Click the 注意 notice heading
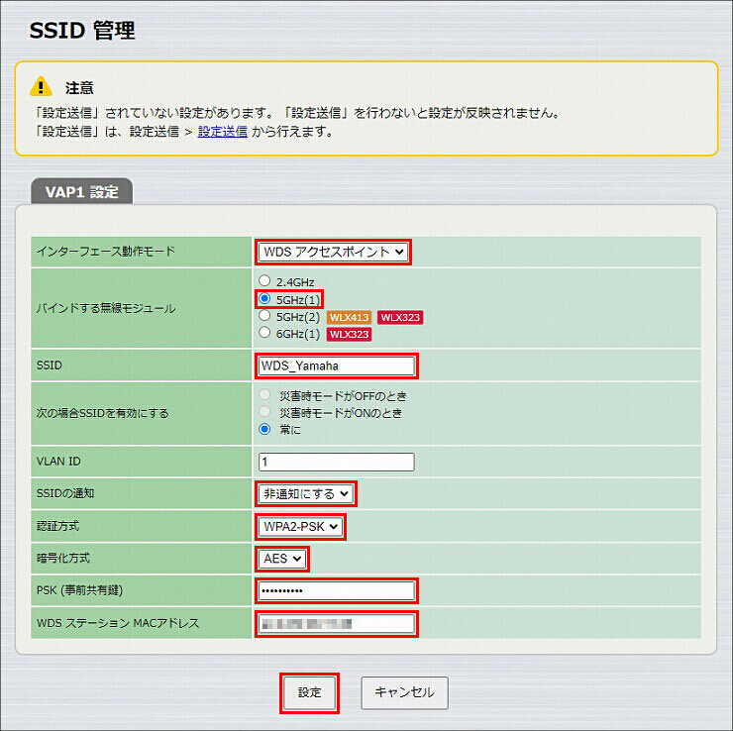Screen dimensions: 733x731 [x=79, y=87]
